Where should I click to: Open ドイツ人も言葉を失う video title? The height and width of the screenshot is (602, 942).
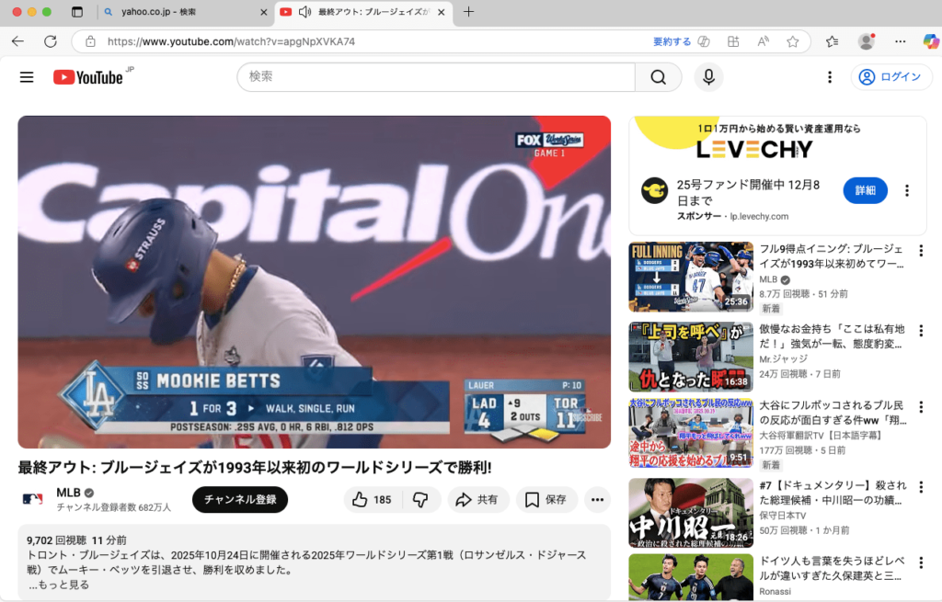pyautogui.click(x=832, y=568)
